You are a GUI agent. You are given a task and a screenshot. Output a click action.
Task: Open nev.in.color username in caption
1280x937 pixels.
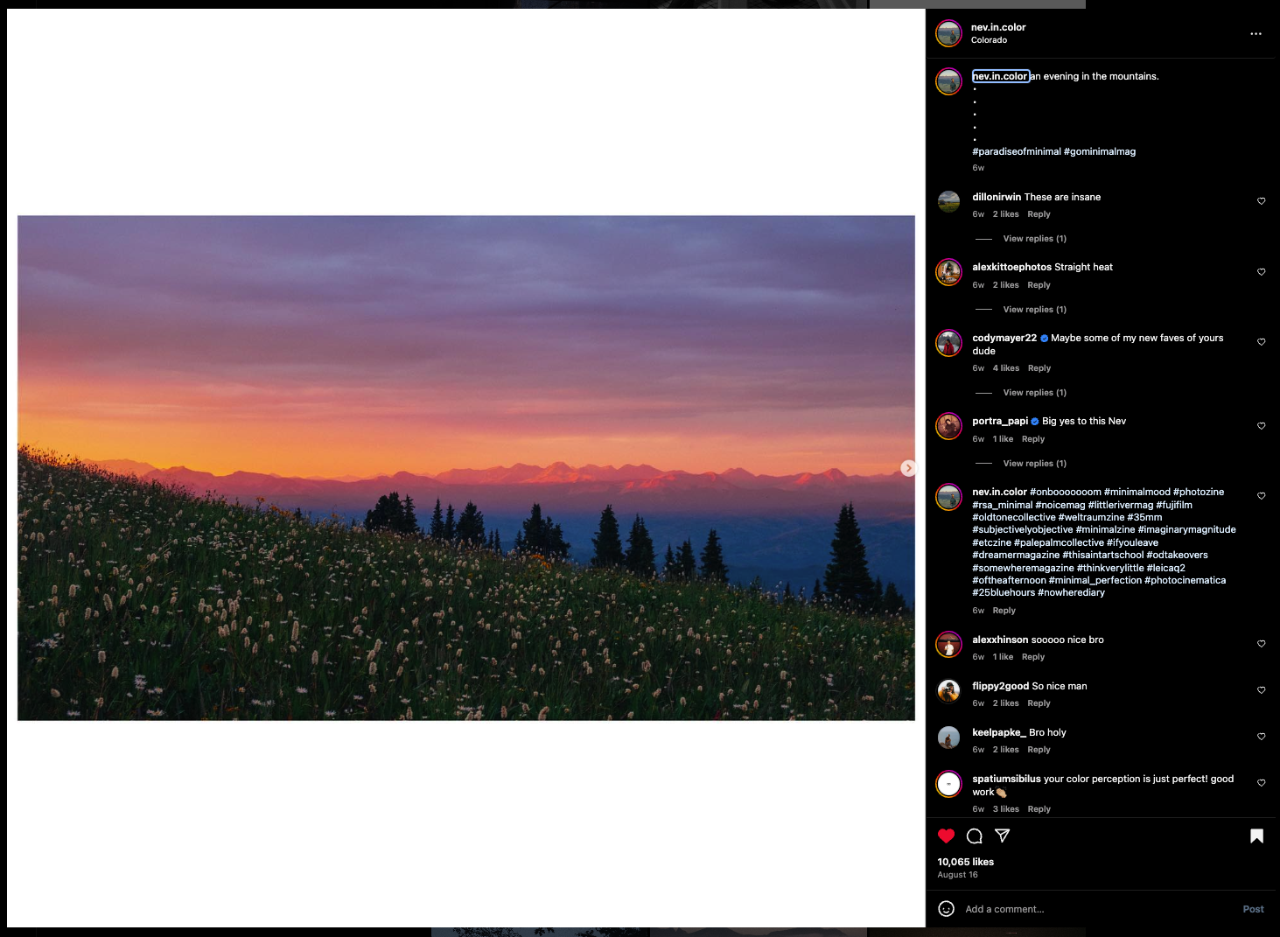[1001, 76]
